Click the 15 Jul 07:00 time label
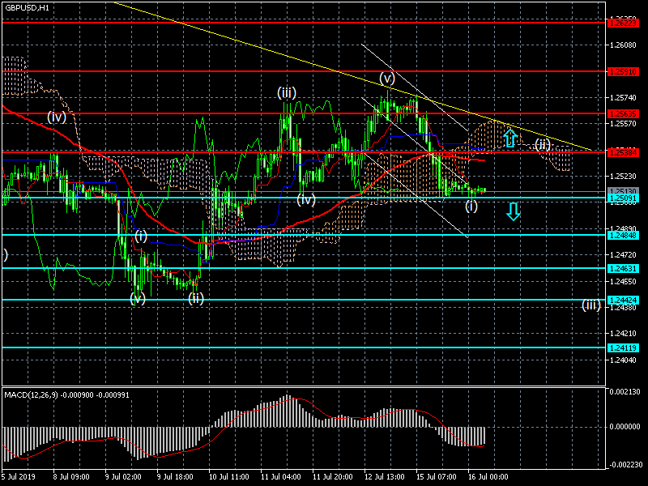648x486 pixels. pos(437,477)
